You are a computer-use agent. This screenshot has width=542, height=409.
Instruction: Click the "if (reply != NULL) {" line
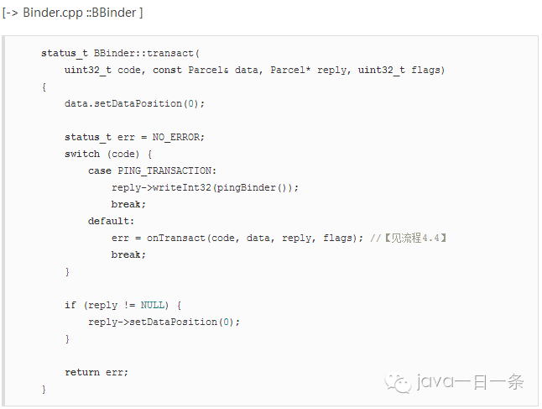point(122,305)
